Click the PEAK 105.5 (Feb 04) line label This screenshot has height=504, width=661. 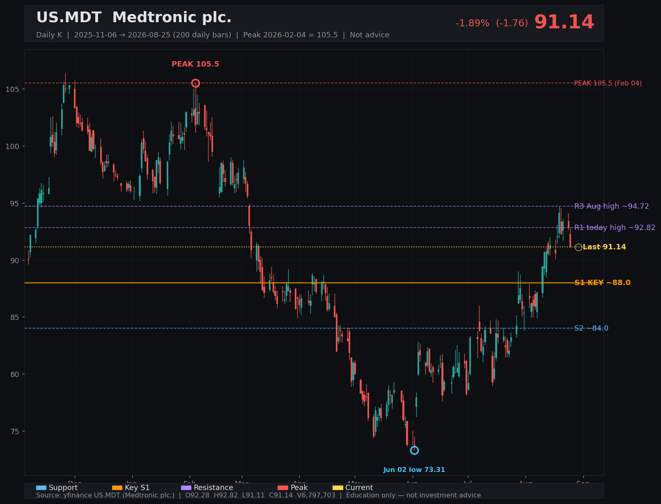[x=608, y=83]
